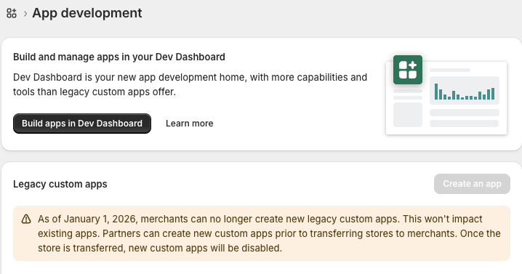Click the disabled Create an app button

[x=472, y=184]
